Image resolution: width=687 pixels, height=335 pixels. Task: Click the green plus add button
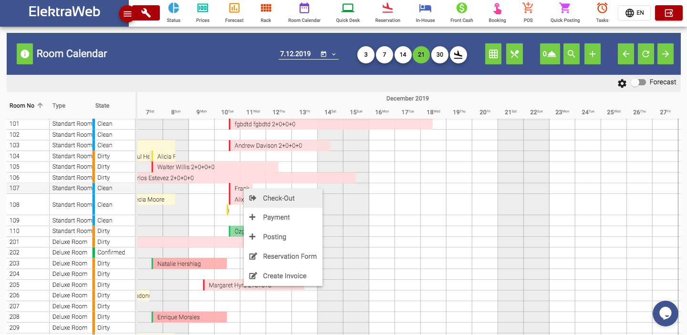[x=592, y=54]
